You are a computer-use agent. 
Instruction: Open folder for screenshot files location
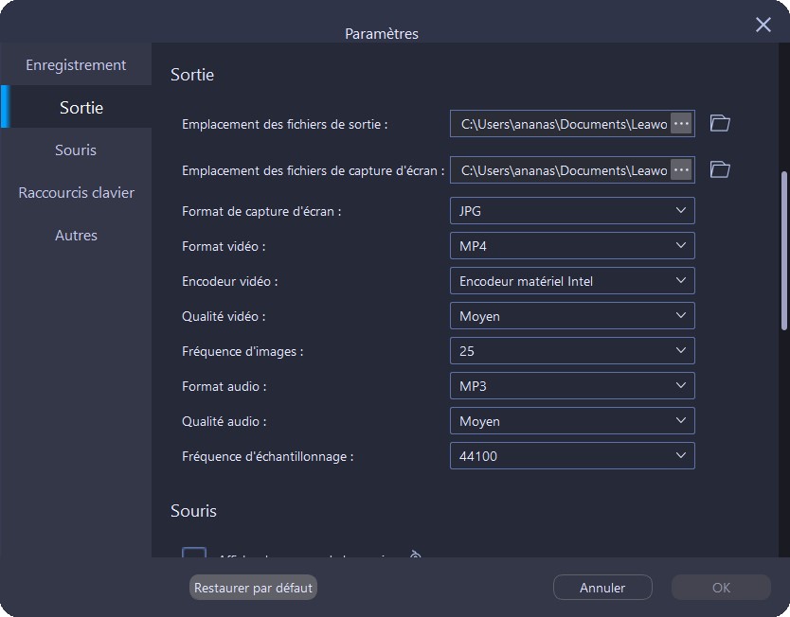click(720, 169)
